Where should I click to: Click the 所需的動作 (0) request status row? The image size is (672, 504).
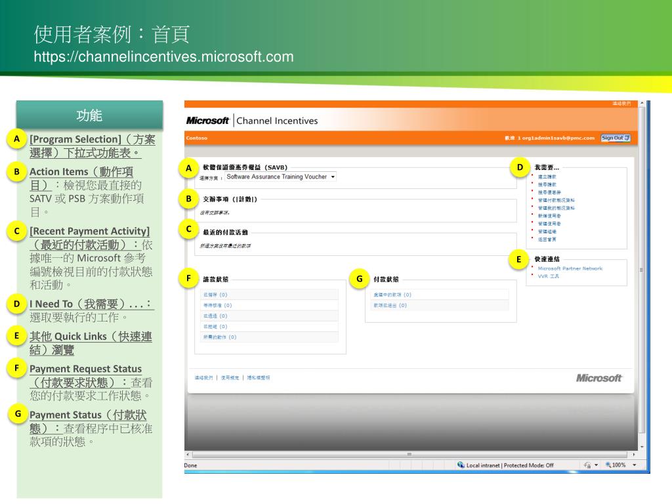(x=269, y=337)
